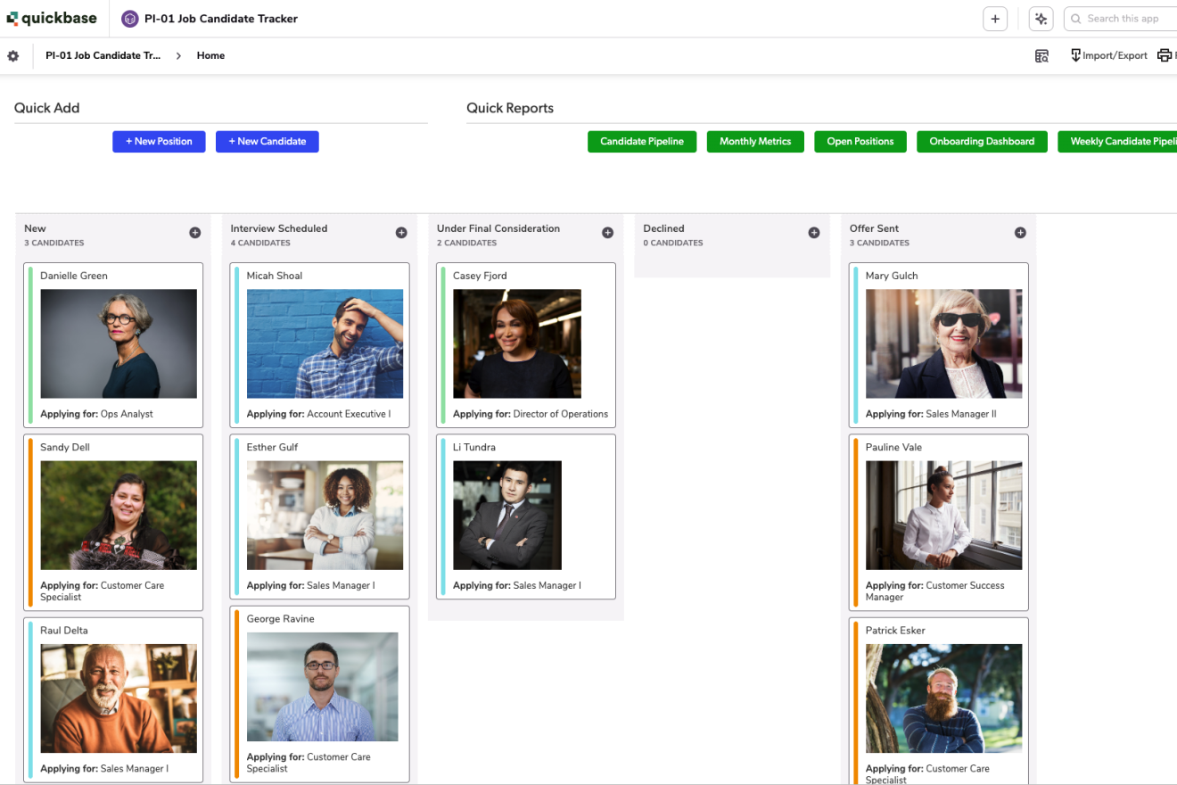Screen dimensions: 1177x785
Task: Click the search report icon beside Import/Export
Action: click(1041, 55)
